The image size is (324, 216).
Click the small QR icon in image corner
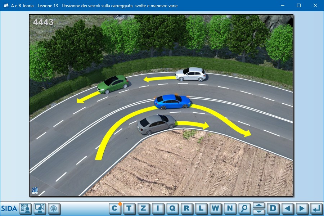pos(35,190)
